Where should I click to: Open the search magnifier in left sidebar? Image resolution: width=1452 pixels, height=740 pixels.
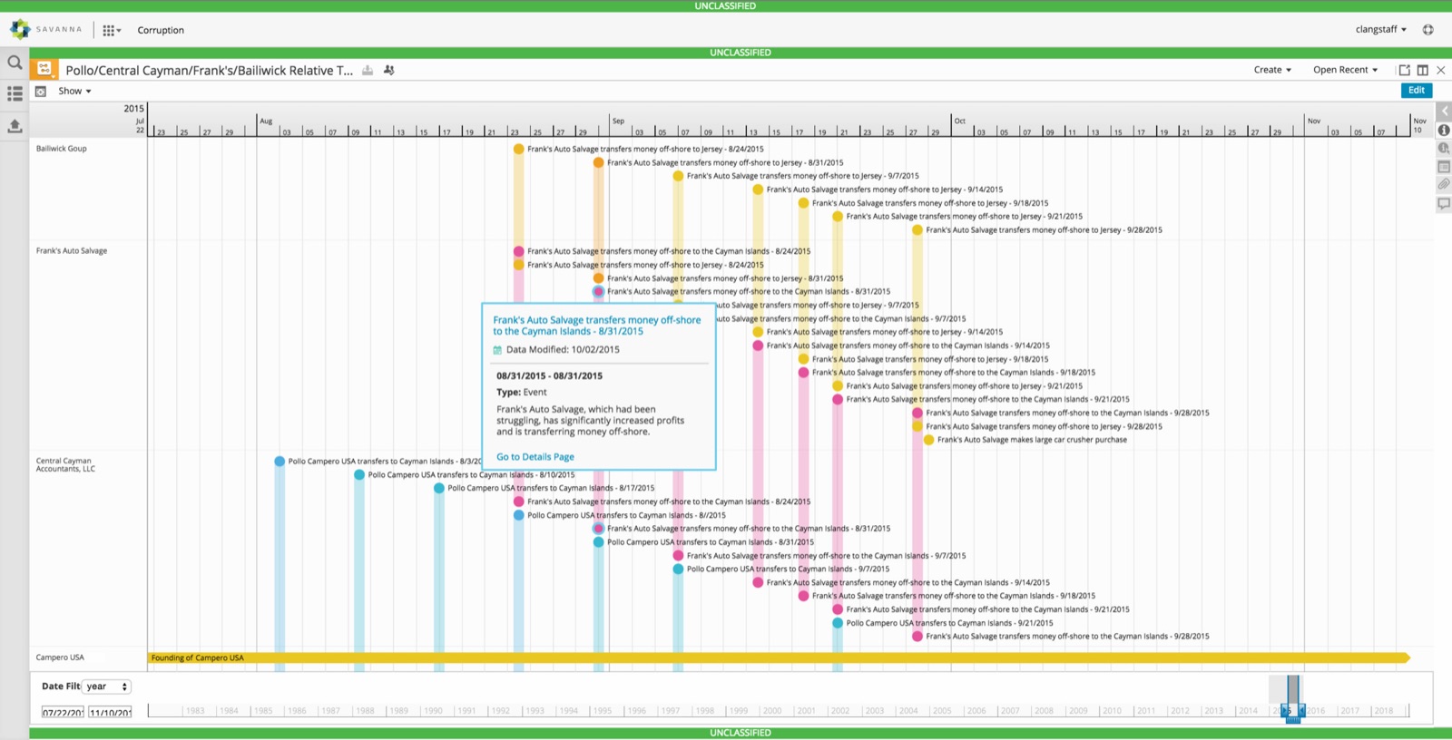coord(15,63)
